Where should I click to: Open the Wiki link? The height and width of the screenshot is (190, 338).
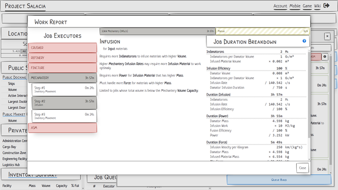pos(317,6)
